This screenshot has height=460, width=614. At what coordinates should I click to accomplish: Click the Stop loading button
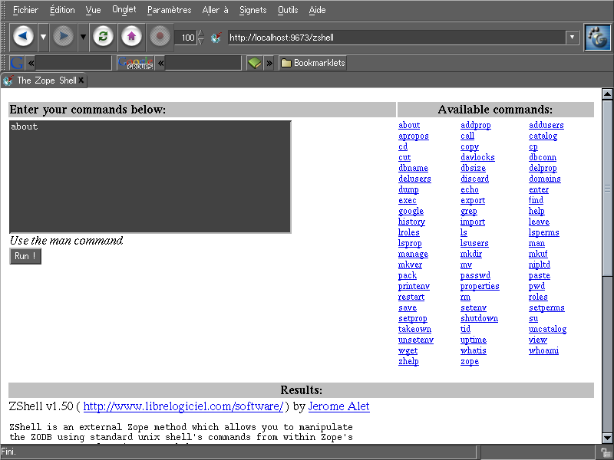159,37
